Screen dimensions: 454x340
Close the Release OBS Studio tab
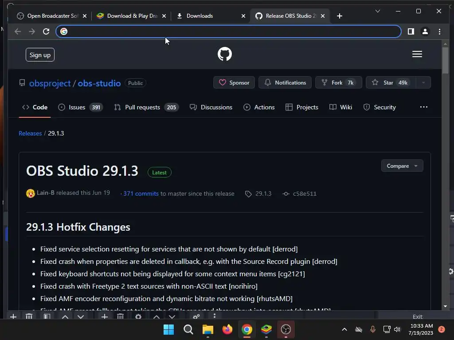[x=323, y=16]
